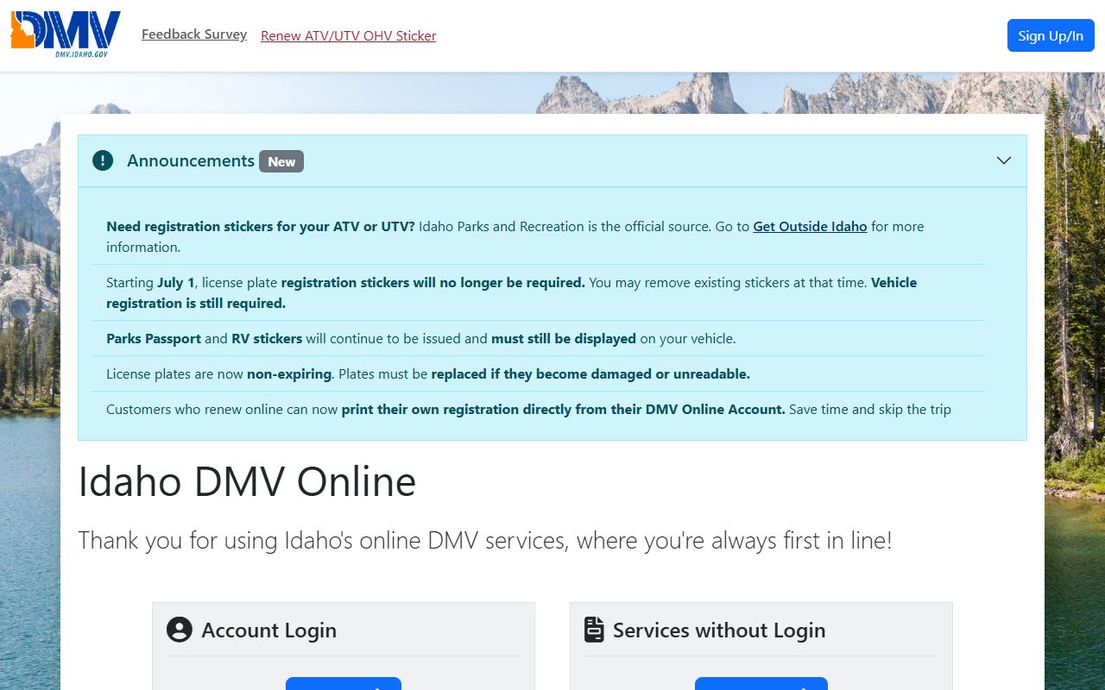Screen dimensions: 1105x690
Task: Click the 'print their own registration' announcement
Action: [x=539, y=409]
